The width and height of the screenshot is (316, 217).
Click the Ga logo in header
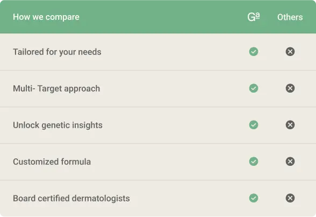(254, 17)
